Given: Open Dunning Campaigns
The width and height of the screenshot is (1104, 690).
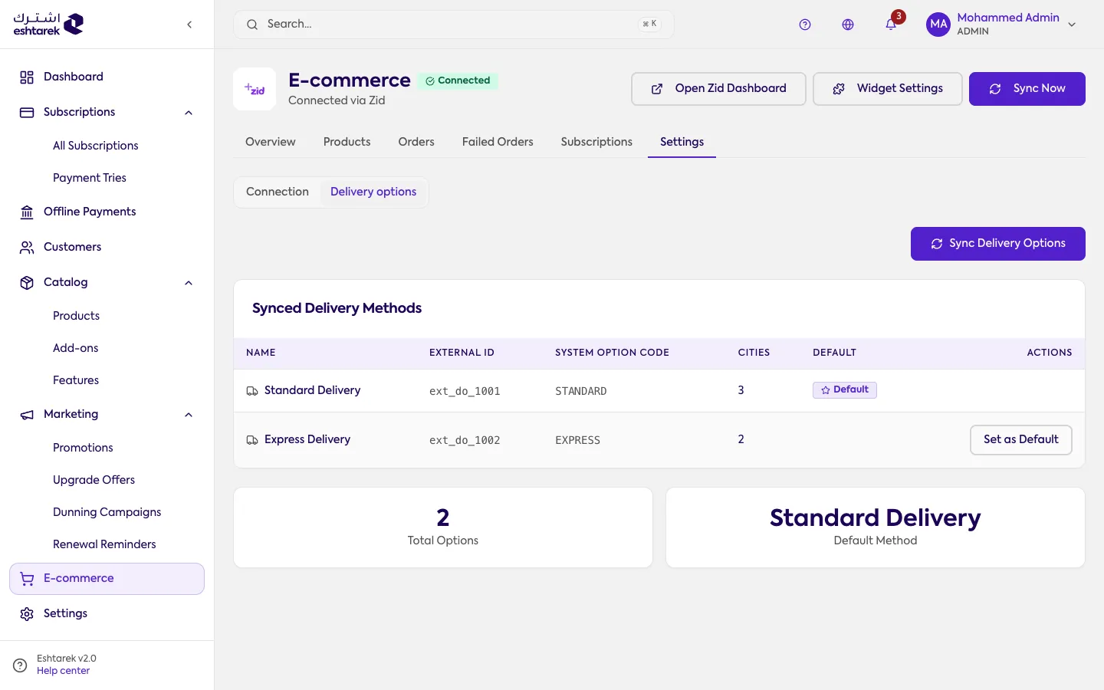Looking at the screenshot, I should [x=107, y=512].
